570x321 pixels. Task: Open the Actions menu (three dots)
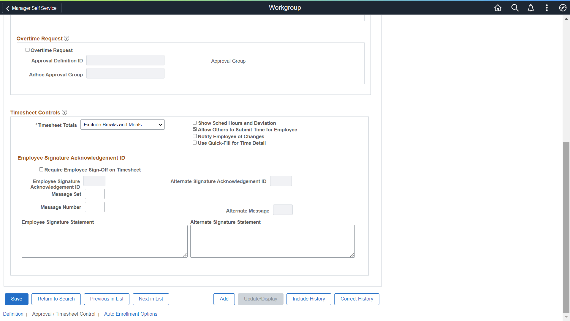pos(547,8)
